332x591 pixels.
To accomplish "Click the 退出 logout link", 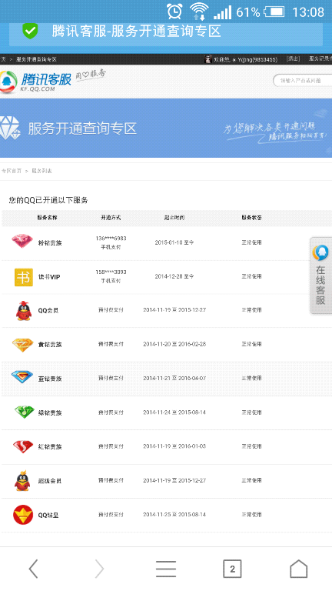I will coord(294,59).
